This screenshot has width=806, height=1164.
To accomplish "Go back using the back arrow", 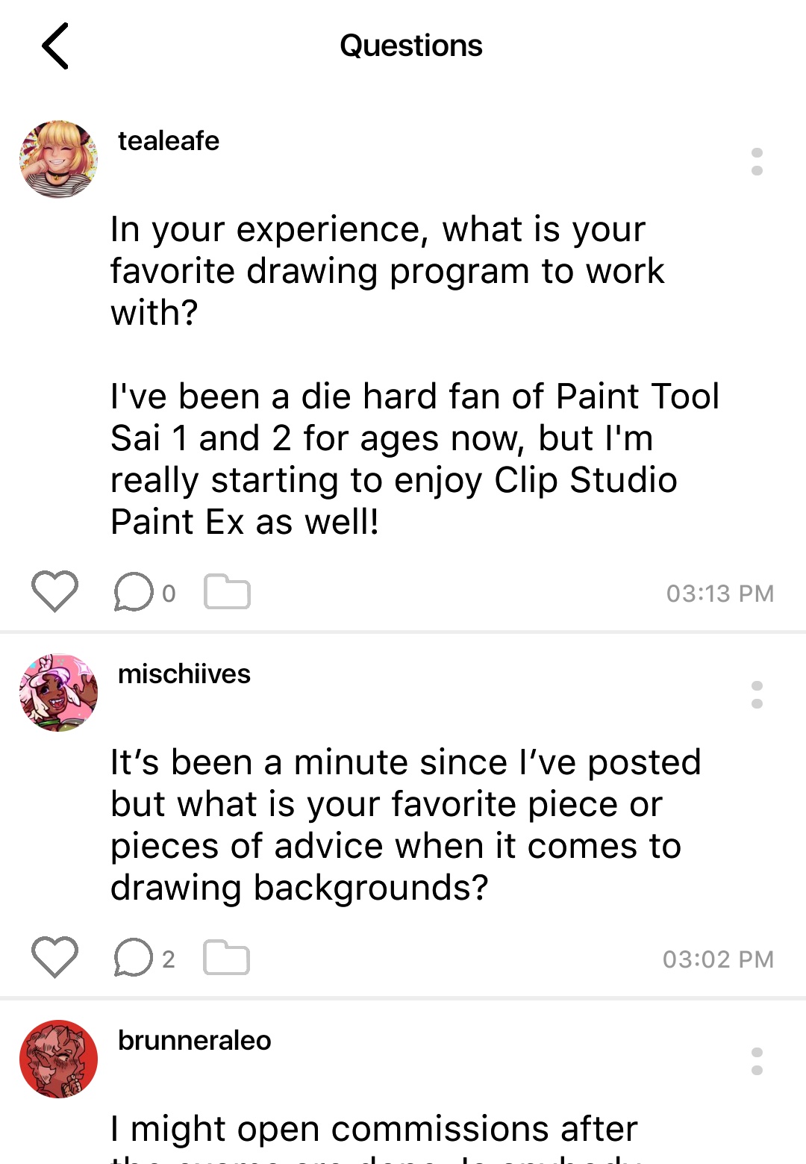I will (x=54, y=46).
